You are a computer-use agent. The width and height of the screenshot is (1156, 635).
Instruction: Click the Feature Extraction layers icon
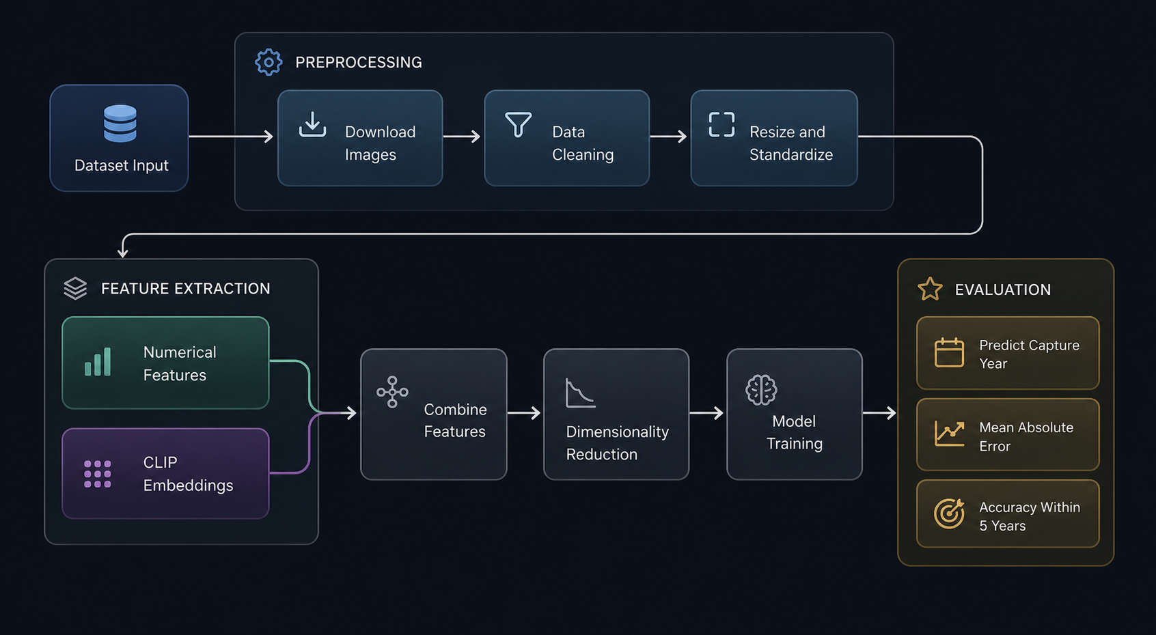(x=75, y=288)
